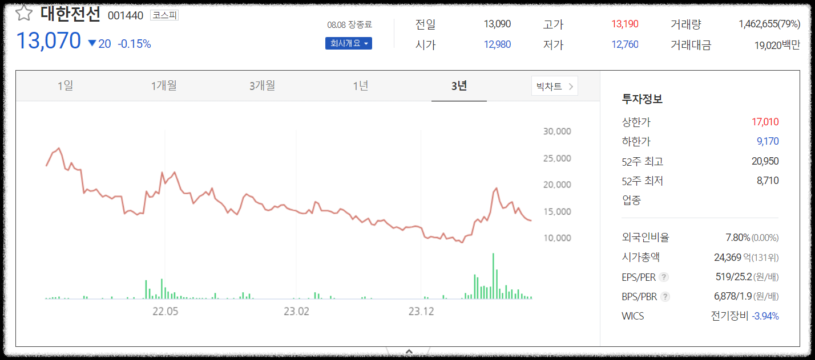
Task: Click the 52주 최저 value 8,710
Action: [768, 181]
